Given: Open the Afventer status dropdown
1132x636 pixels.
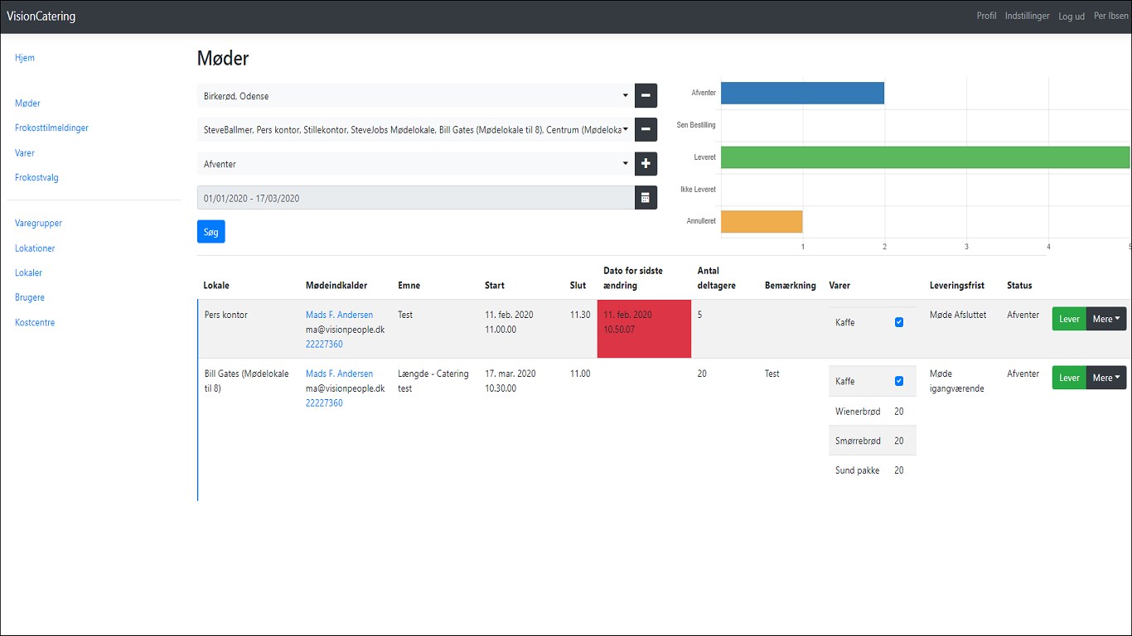Looking at the screenshot, I should pos(415,164).
